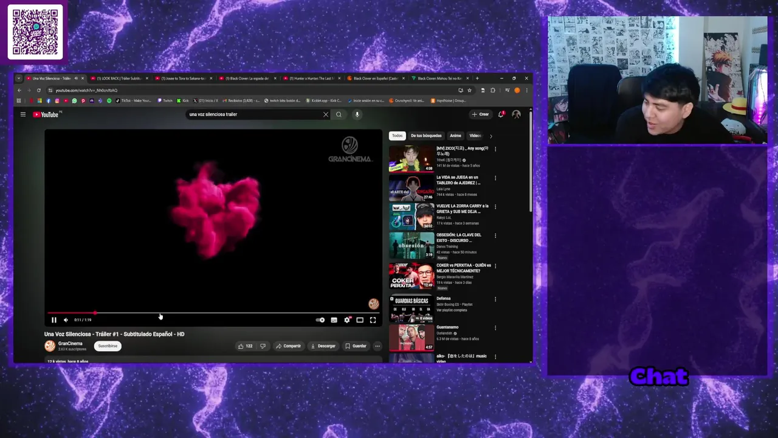
Task: Enter fullscreen from the player controls
Action: [x=373, y=320]
